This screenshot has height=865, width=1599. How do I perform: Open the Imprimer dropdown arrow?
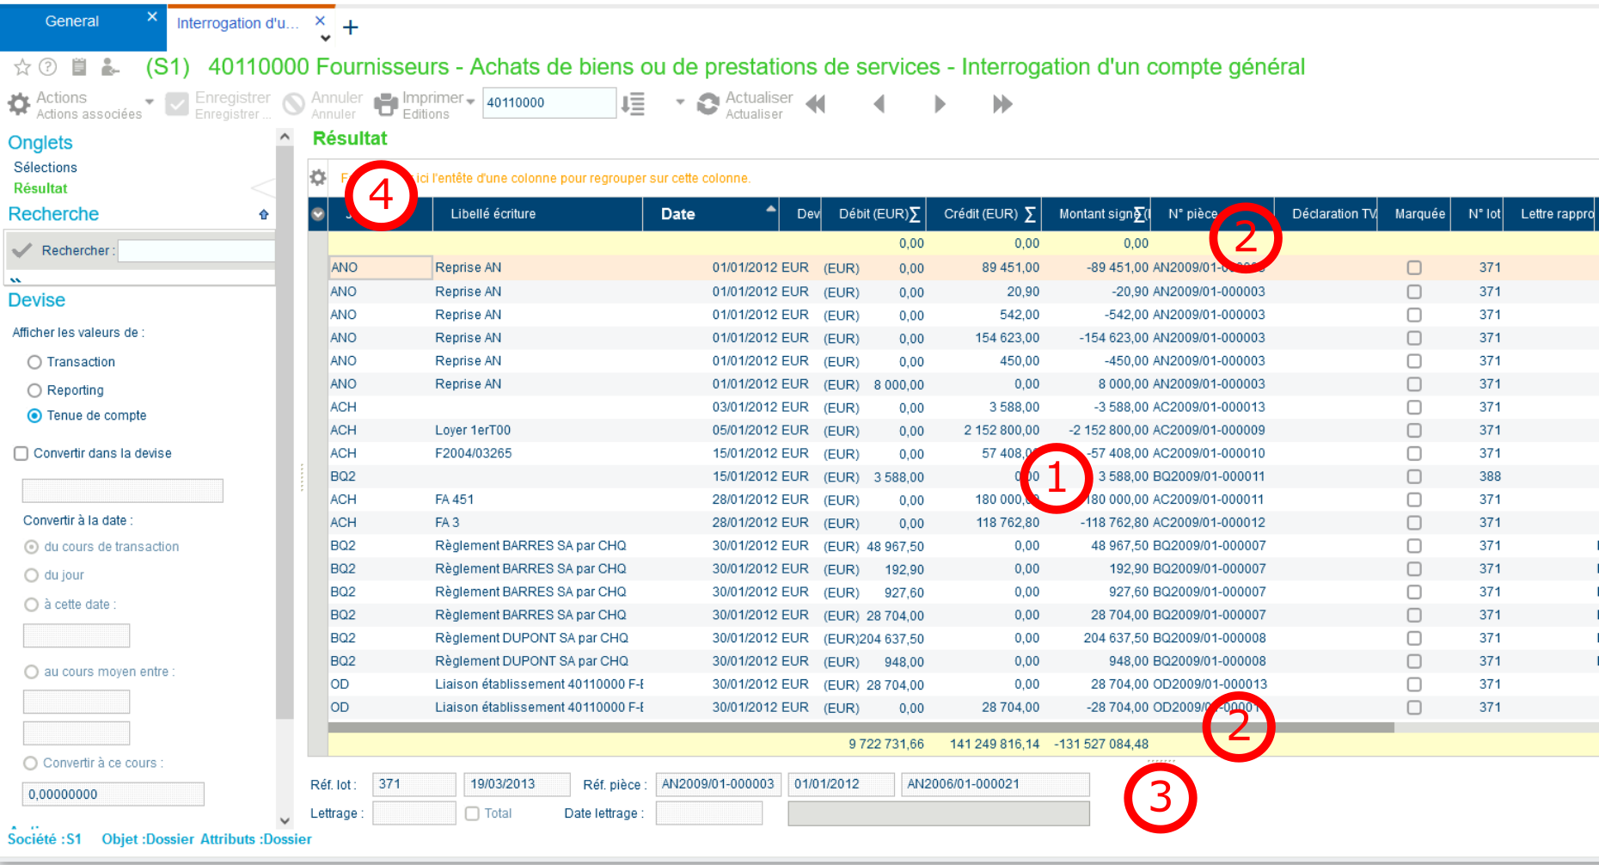point(470,101)
